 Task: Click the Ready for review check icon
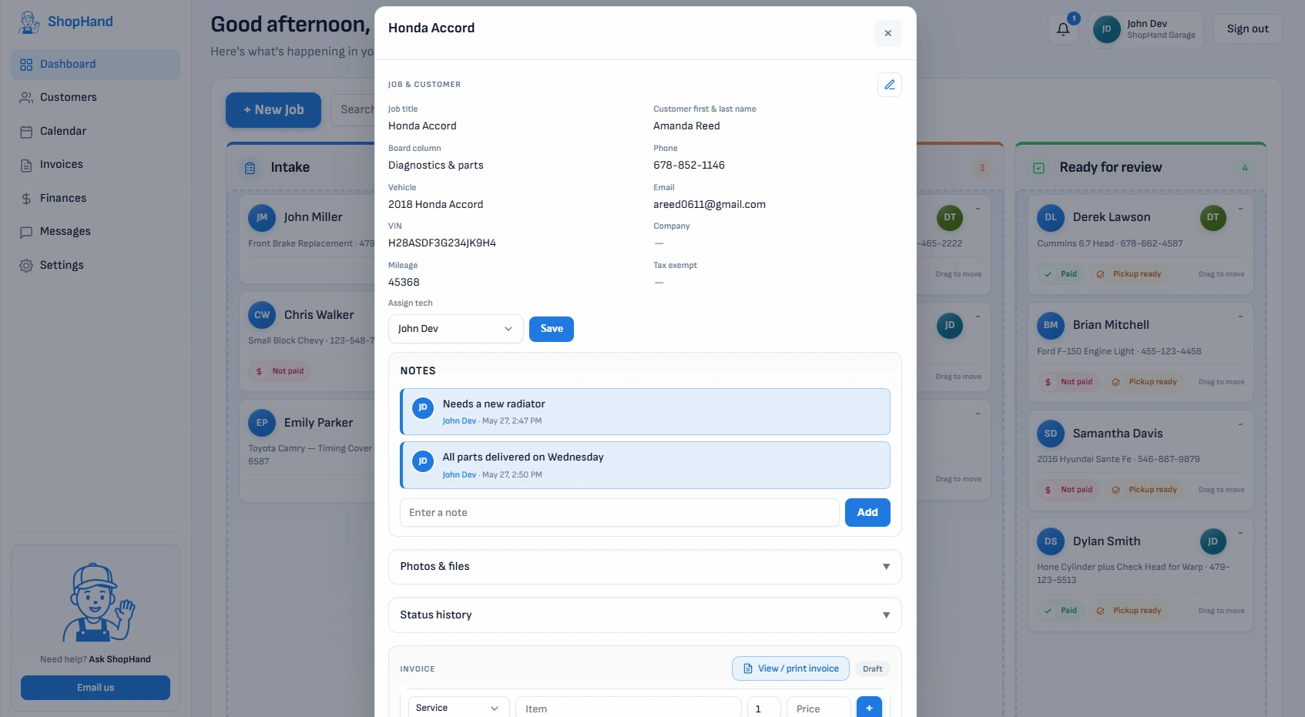coord(1038,168)
